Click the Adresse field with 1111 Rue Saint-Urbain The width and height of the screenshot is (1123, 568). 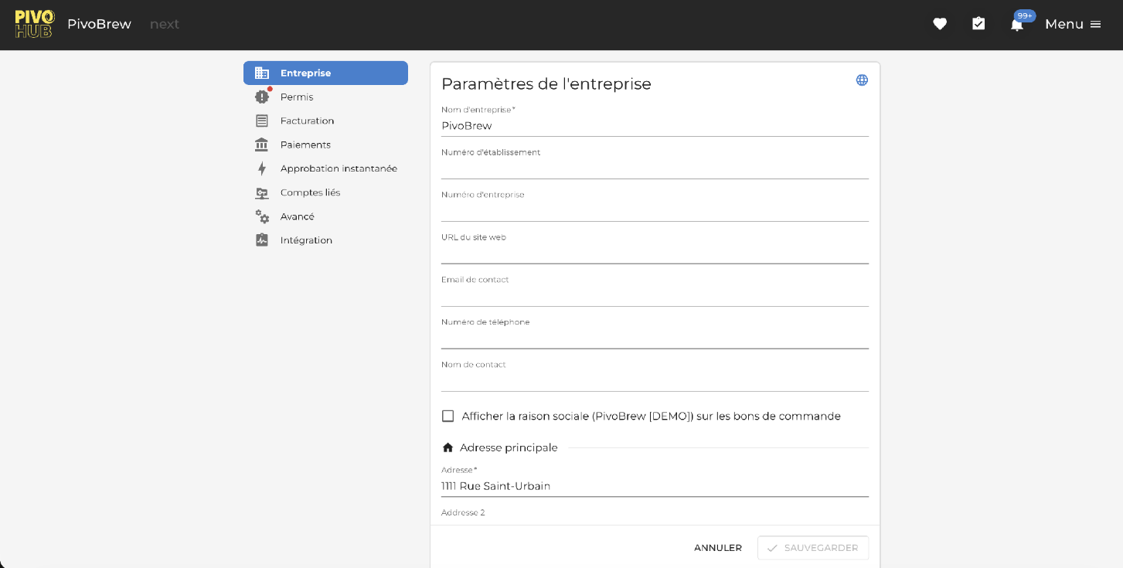(x=655, y=486)
